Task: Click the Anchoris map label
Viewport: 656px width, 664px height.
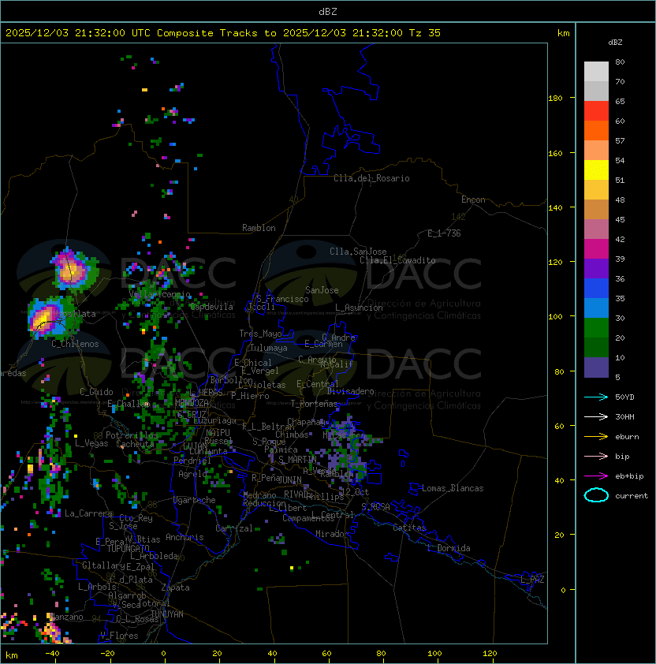Action: (184, 537)
